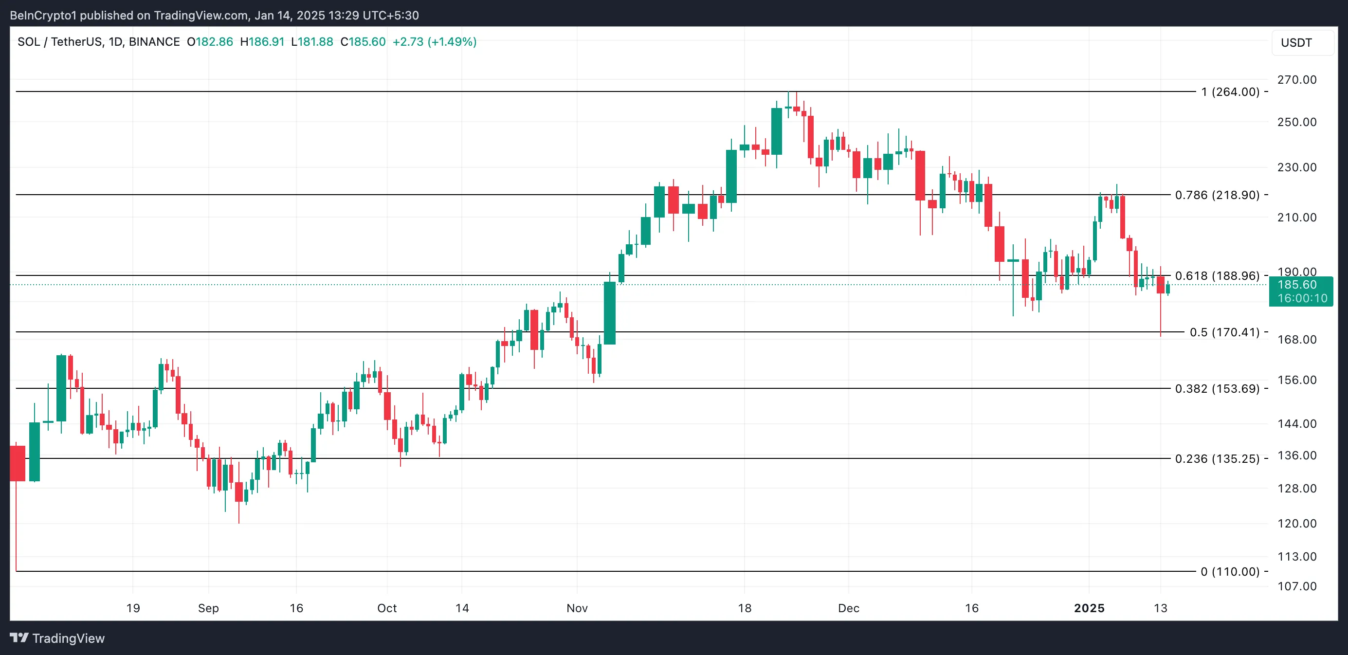Select the 0.786 (218.90) Fibonacci label
This screenshot has height=655, width=1348.
(1217, 195)
